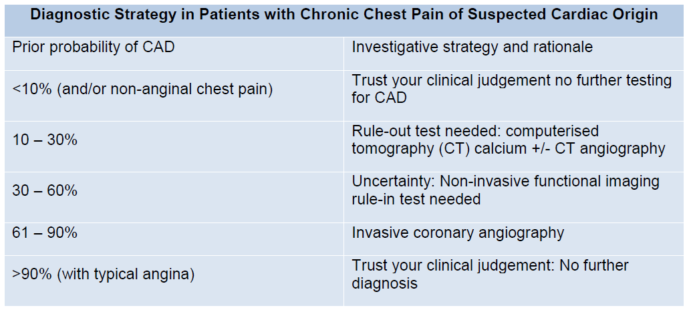Click the '61 – 90%' probability cell
The width and height of the screenshot is (689, 312).
pos(174,239)
